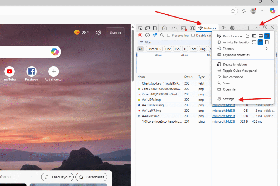Open the DevTools three-dots customize menu

pos(258,27)
